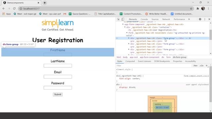Select app-root in the breadcrumb
The width and height of the screenshot is (212, 119).
pyautogui.click(x=134, y=57)
